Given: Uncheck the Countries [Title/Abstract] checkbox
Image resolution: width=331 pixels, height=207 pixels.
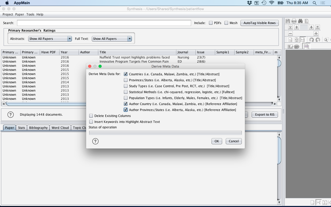Looking at the screenshot, I should click(126, 74).
